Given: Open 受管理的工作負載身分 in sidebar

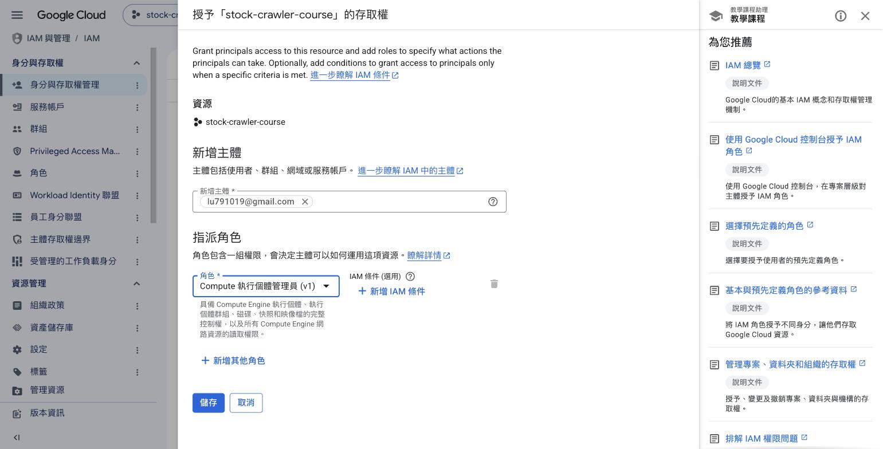Looking at the screenshot, I should pos(73,261).
